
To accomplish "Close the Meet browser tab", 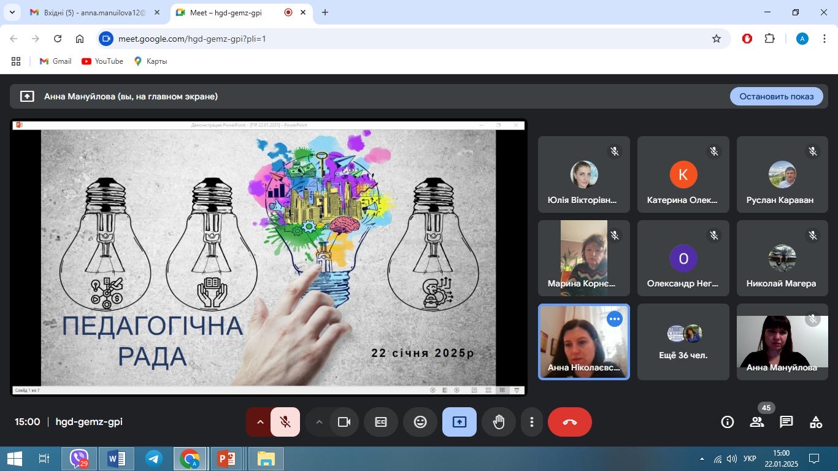I will 302,12.
